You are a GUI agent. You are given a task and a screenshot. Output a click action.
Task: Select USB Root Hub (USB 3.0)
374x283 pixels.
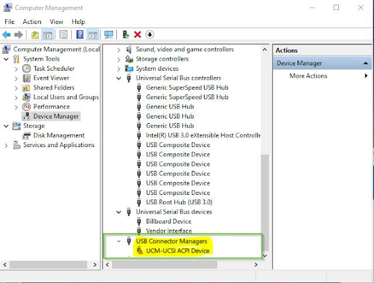coord(179,202)
